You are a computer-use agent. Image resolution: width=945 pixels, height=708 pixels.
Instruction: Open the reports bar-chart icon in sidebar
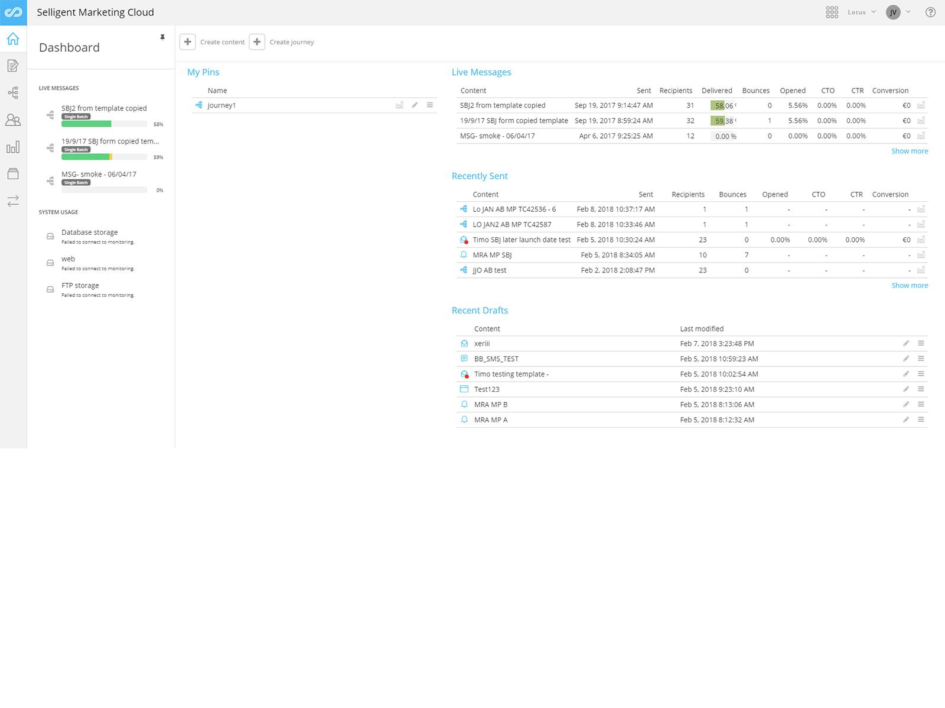point(13,147)
